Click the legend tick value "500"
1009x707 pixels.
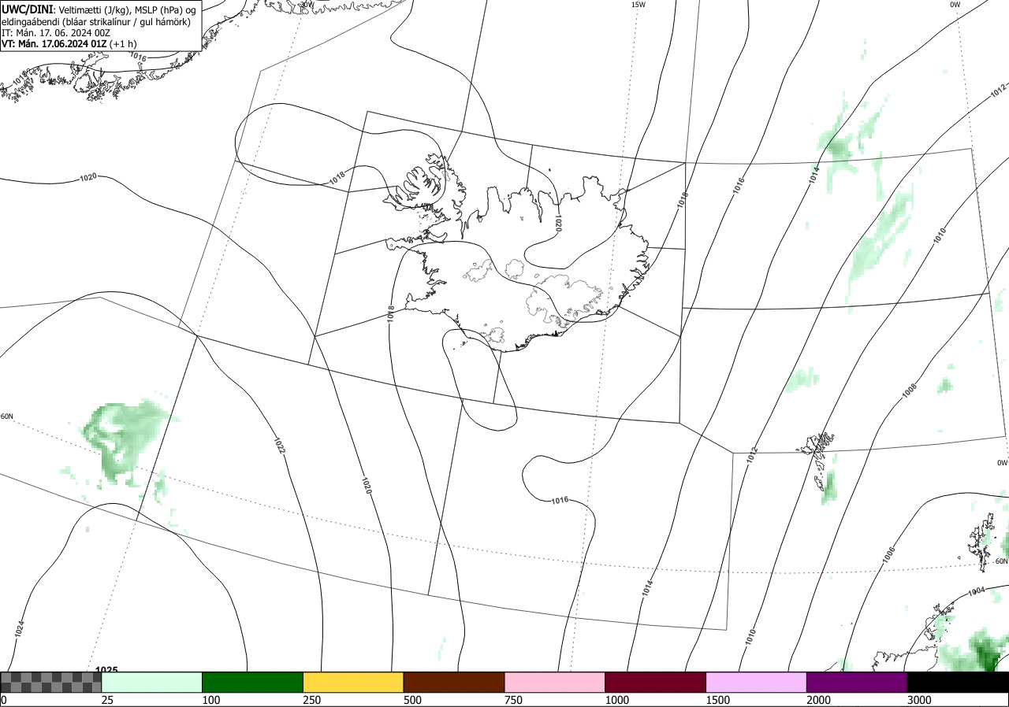(x=412, y=700)
